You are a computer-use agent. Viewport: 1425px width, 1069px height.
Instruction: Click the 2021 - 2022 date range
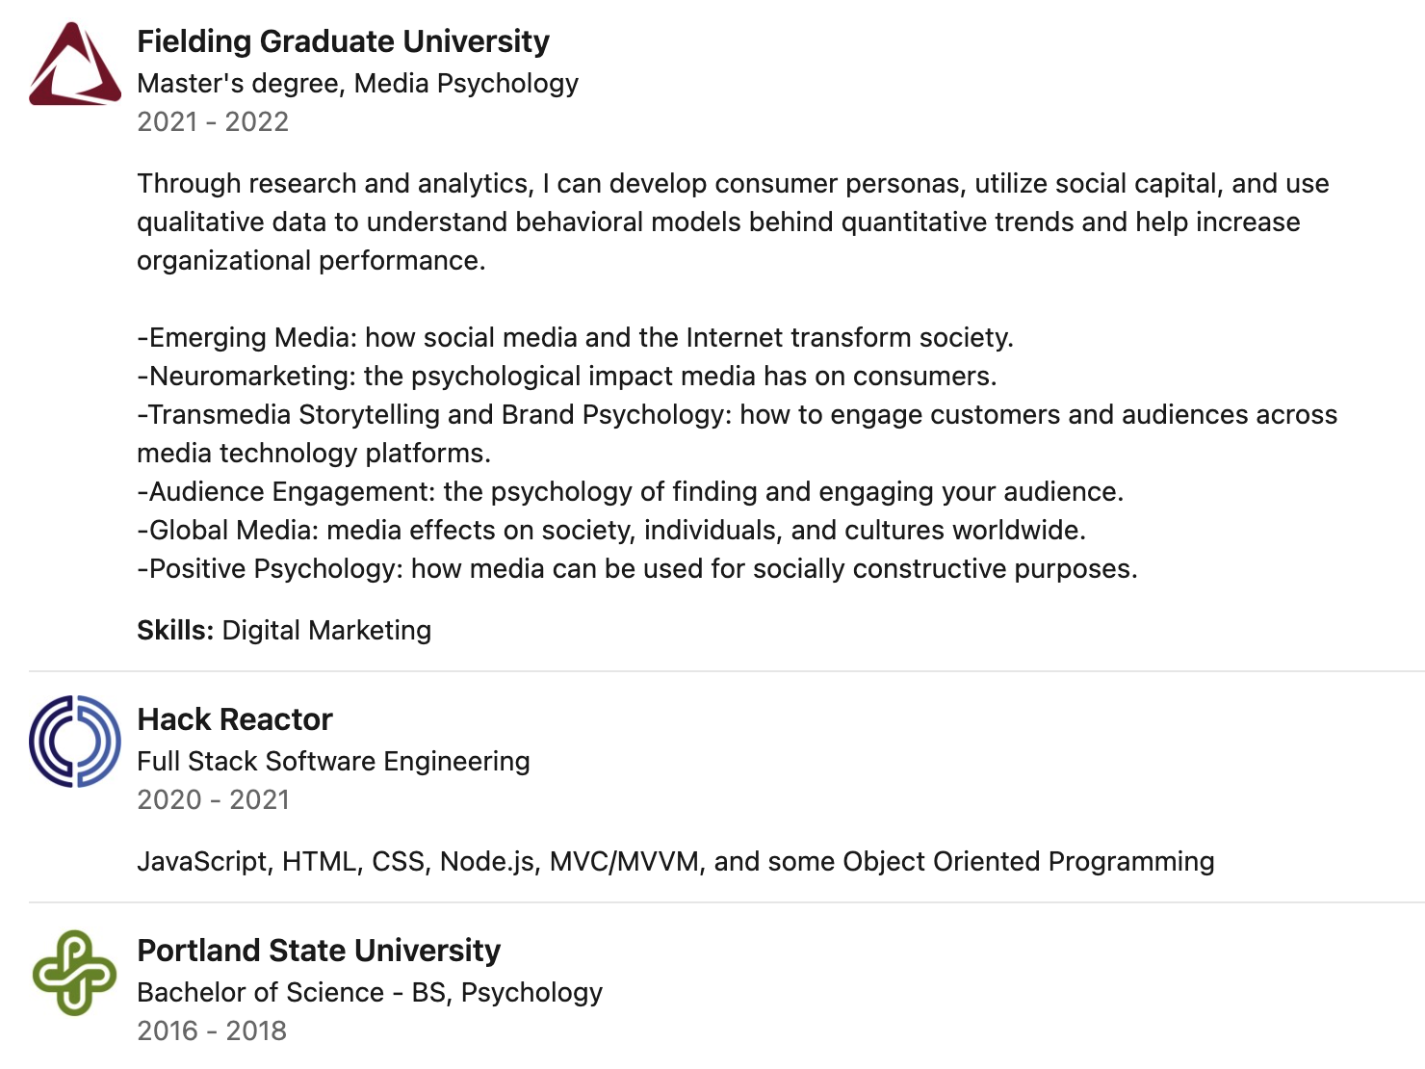[x=213, y=122]
